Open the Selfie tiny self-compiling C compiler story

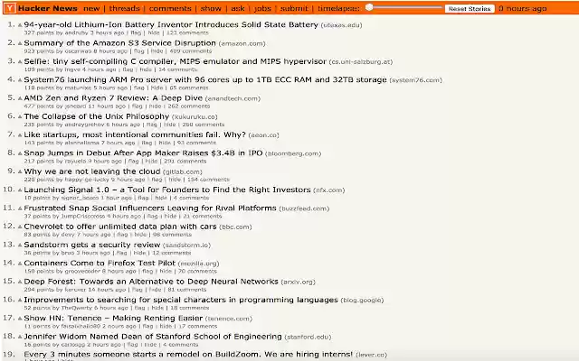coord(175,61)
